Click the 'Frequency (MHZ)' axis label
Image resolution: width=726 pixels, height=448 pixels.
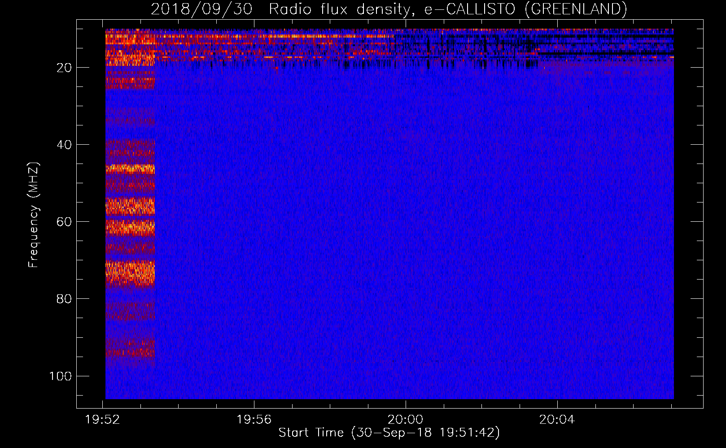point(34,215)
